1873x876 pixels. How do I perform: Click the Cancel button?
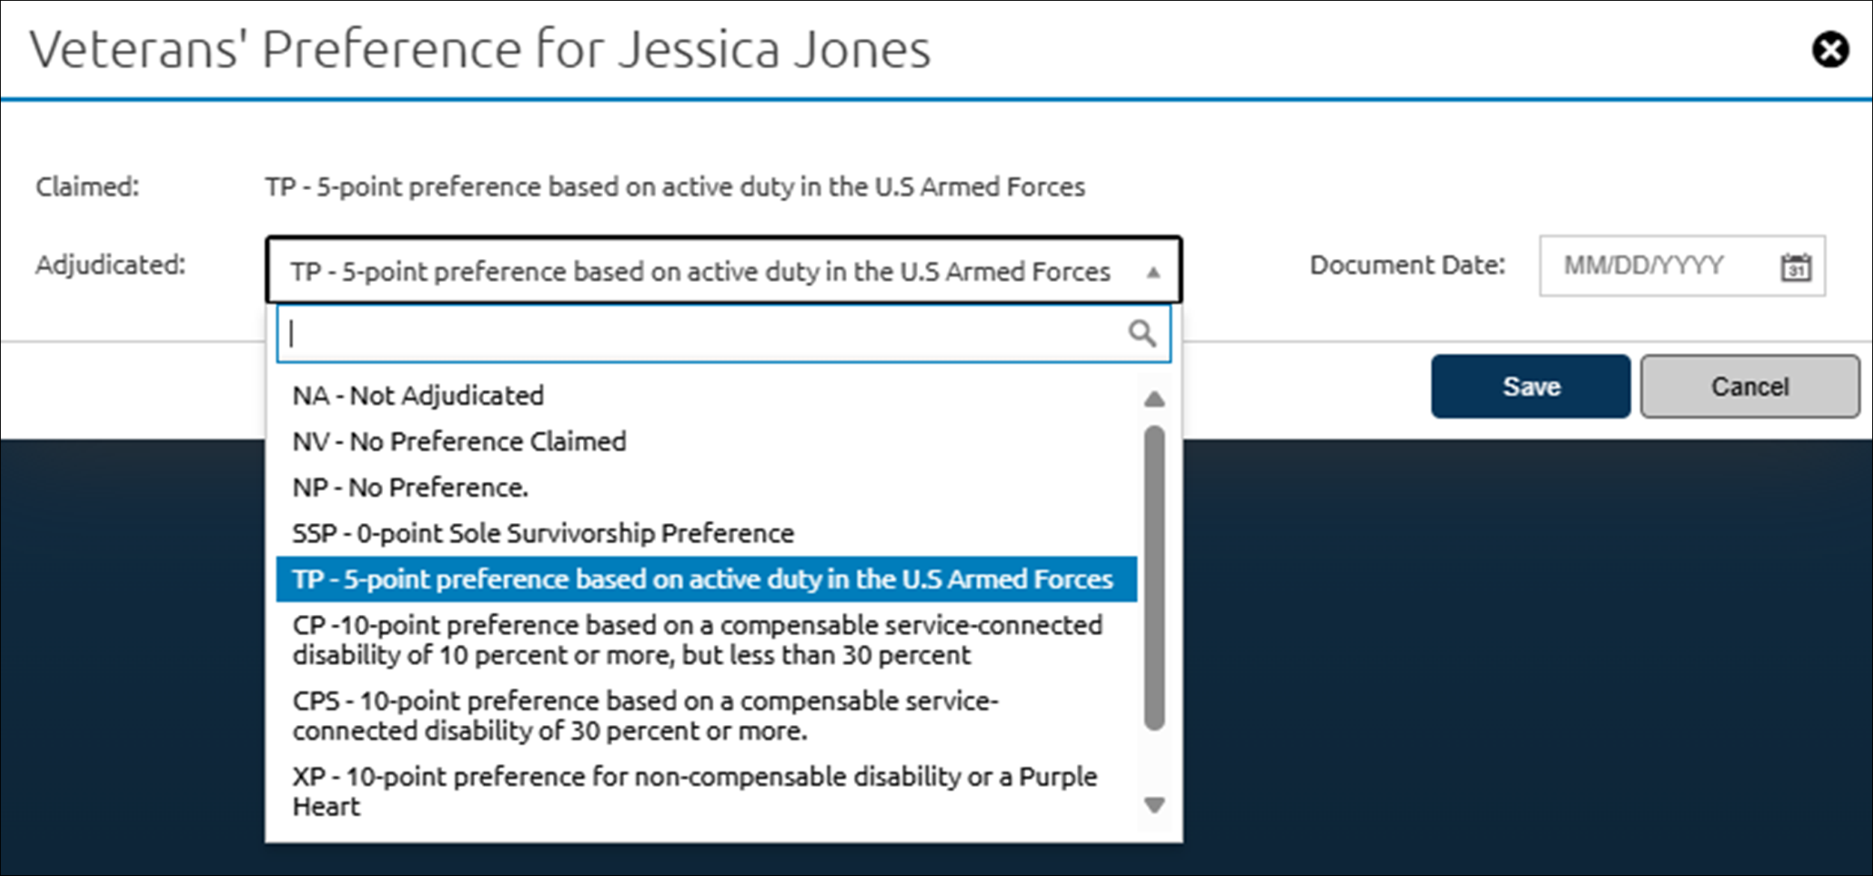pyautogui.click(x=1750, y=386)
